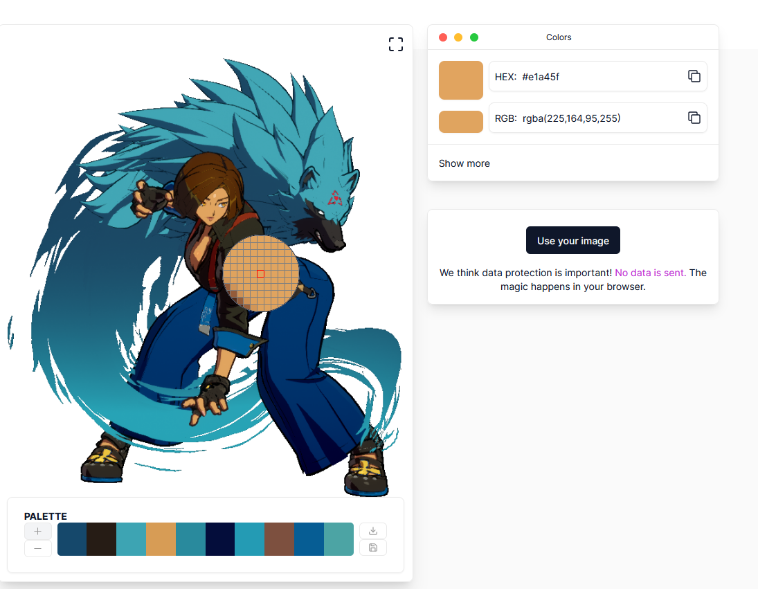This screenshot has width=758, height=589.
Task: Click the green maximize dot in the Colors window
Action: click(x=474, y=37)
